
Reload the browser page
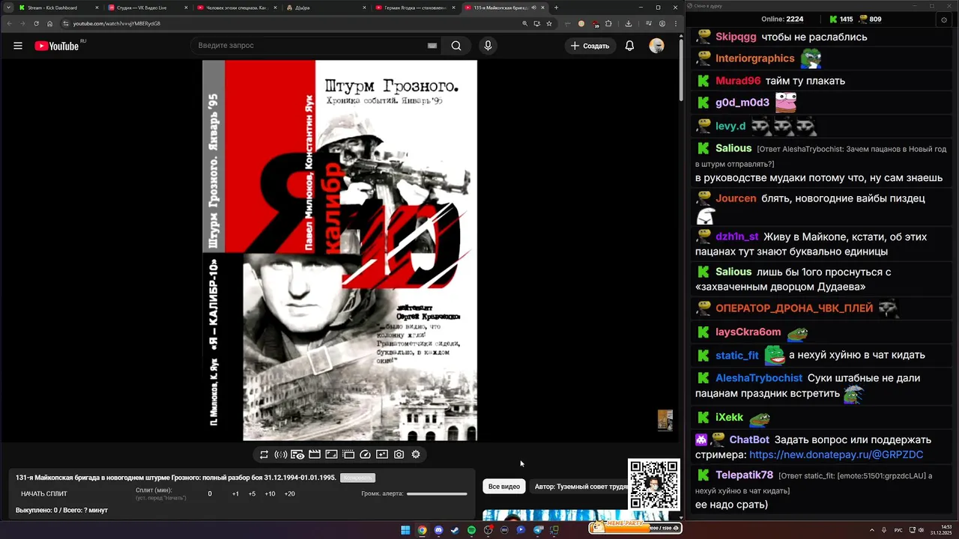36,23
